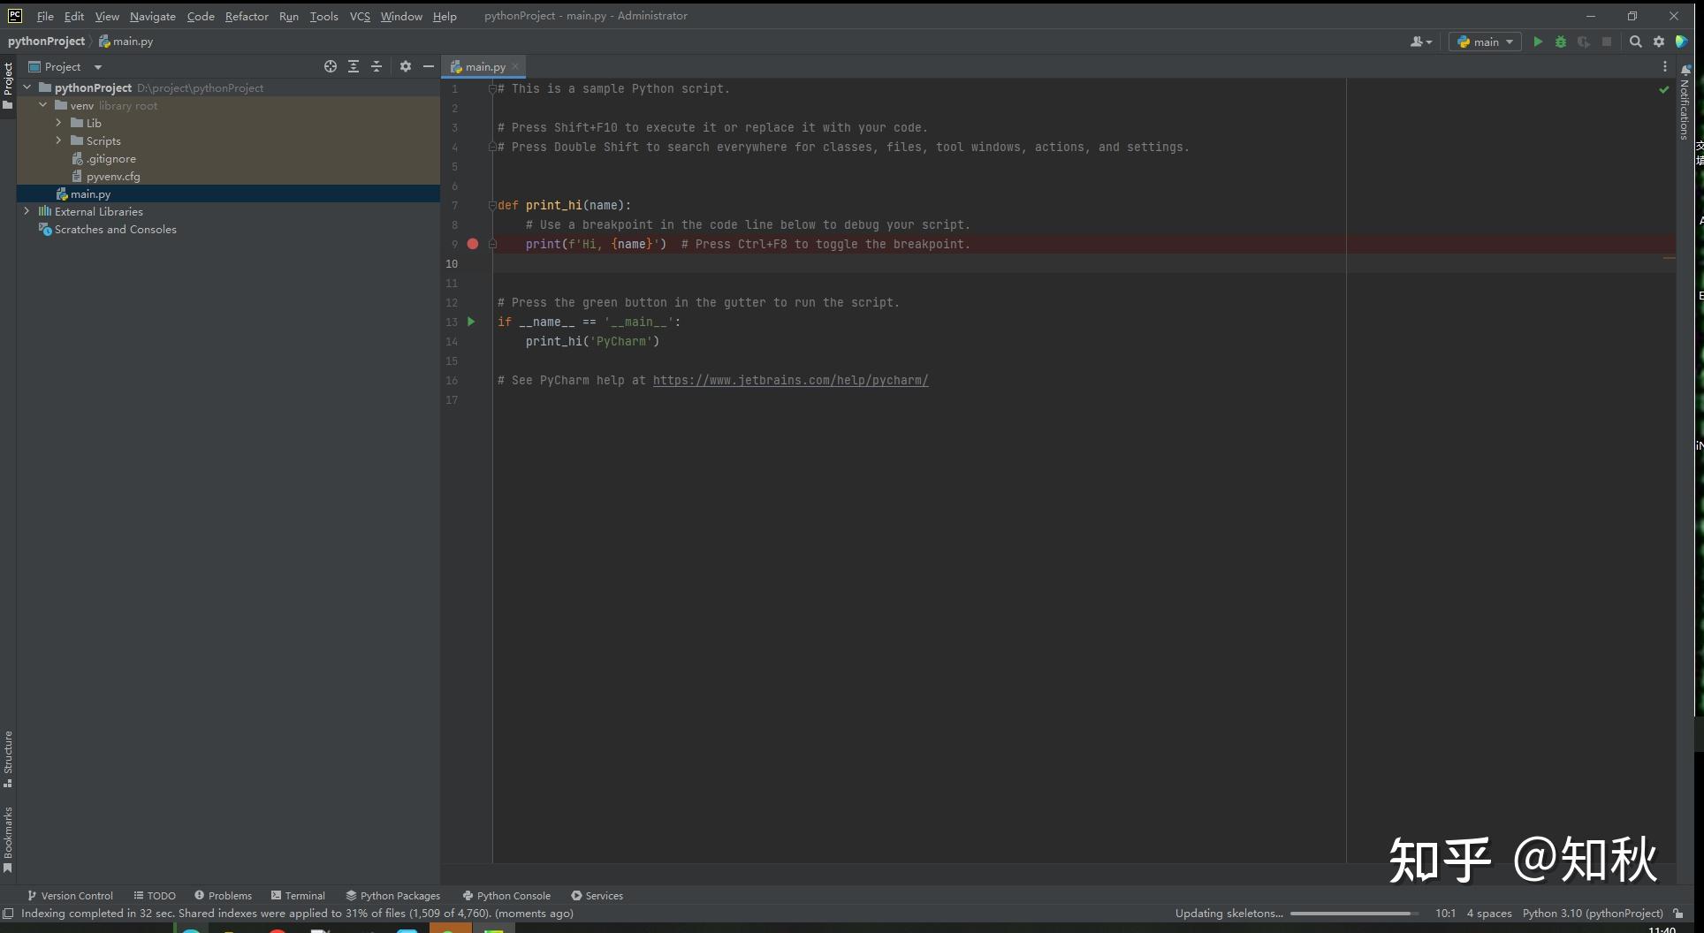Open the main run configuration dropdown
1704x933 pixels.
(1485, 42)
